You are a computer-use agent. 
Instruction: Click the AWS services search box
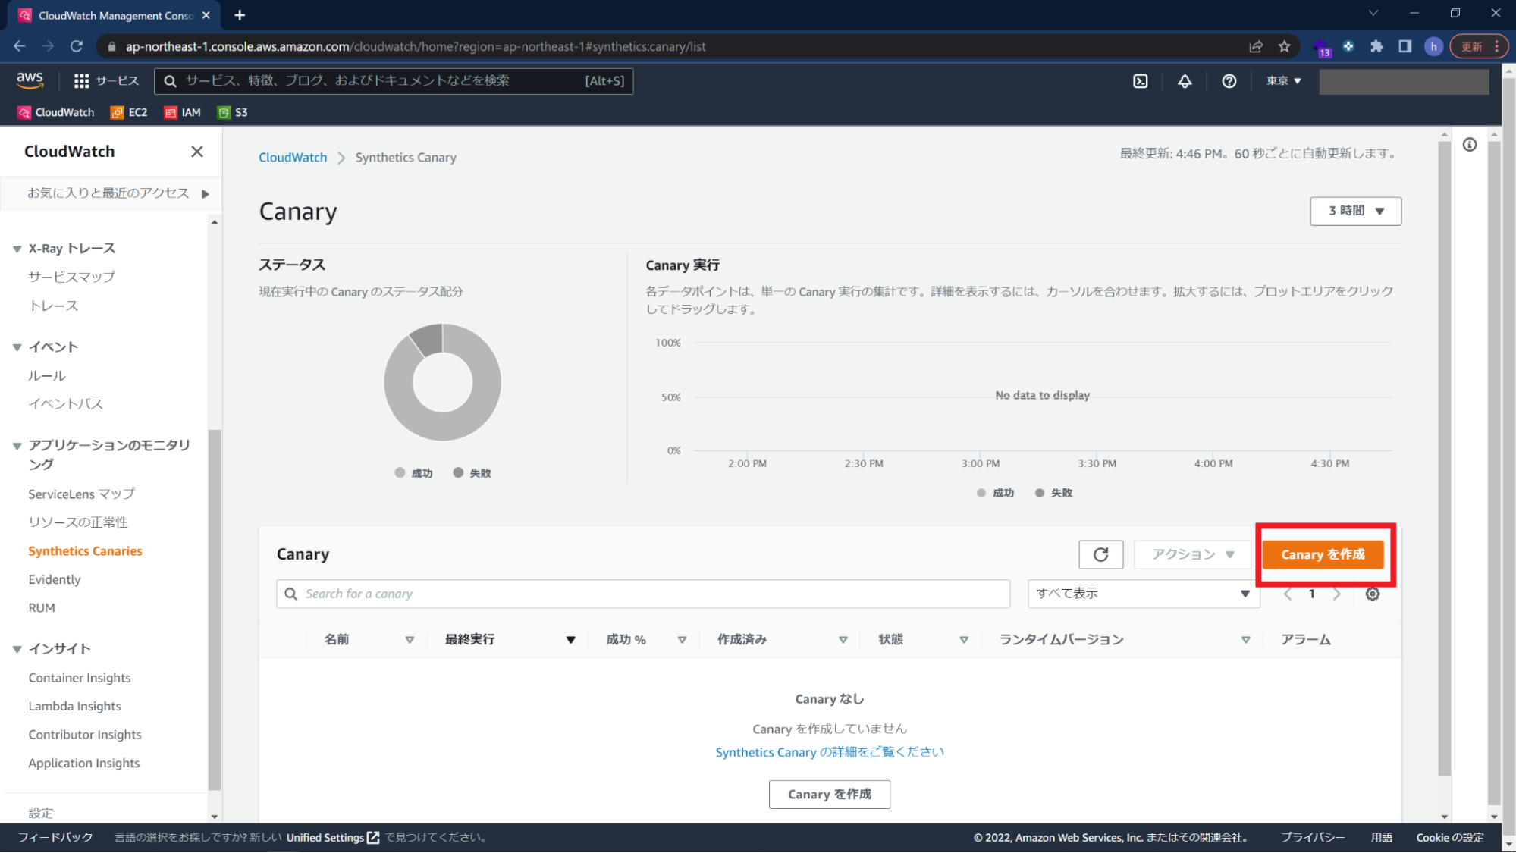coord(393,80)
